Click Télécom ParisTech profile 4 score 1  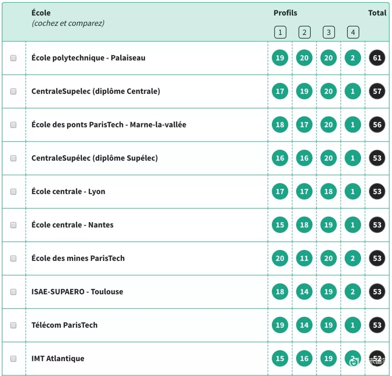point(353,325)
